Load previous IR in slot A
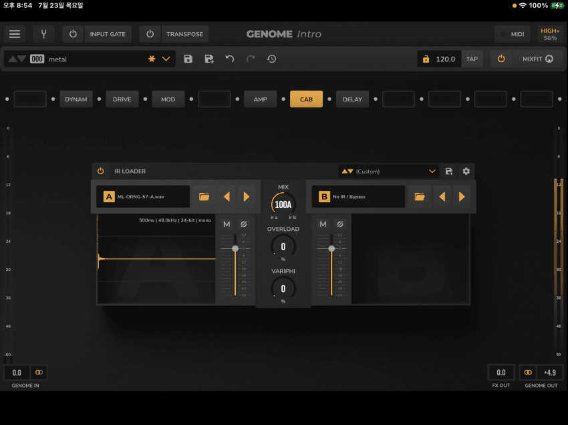This screenshot has width=568, height=425. point(227,197)
